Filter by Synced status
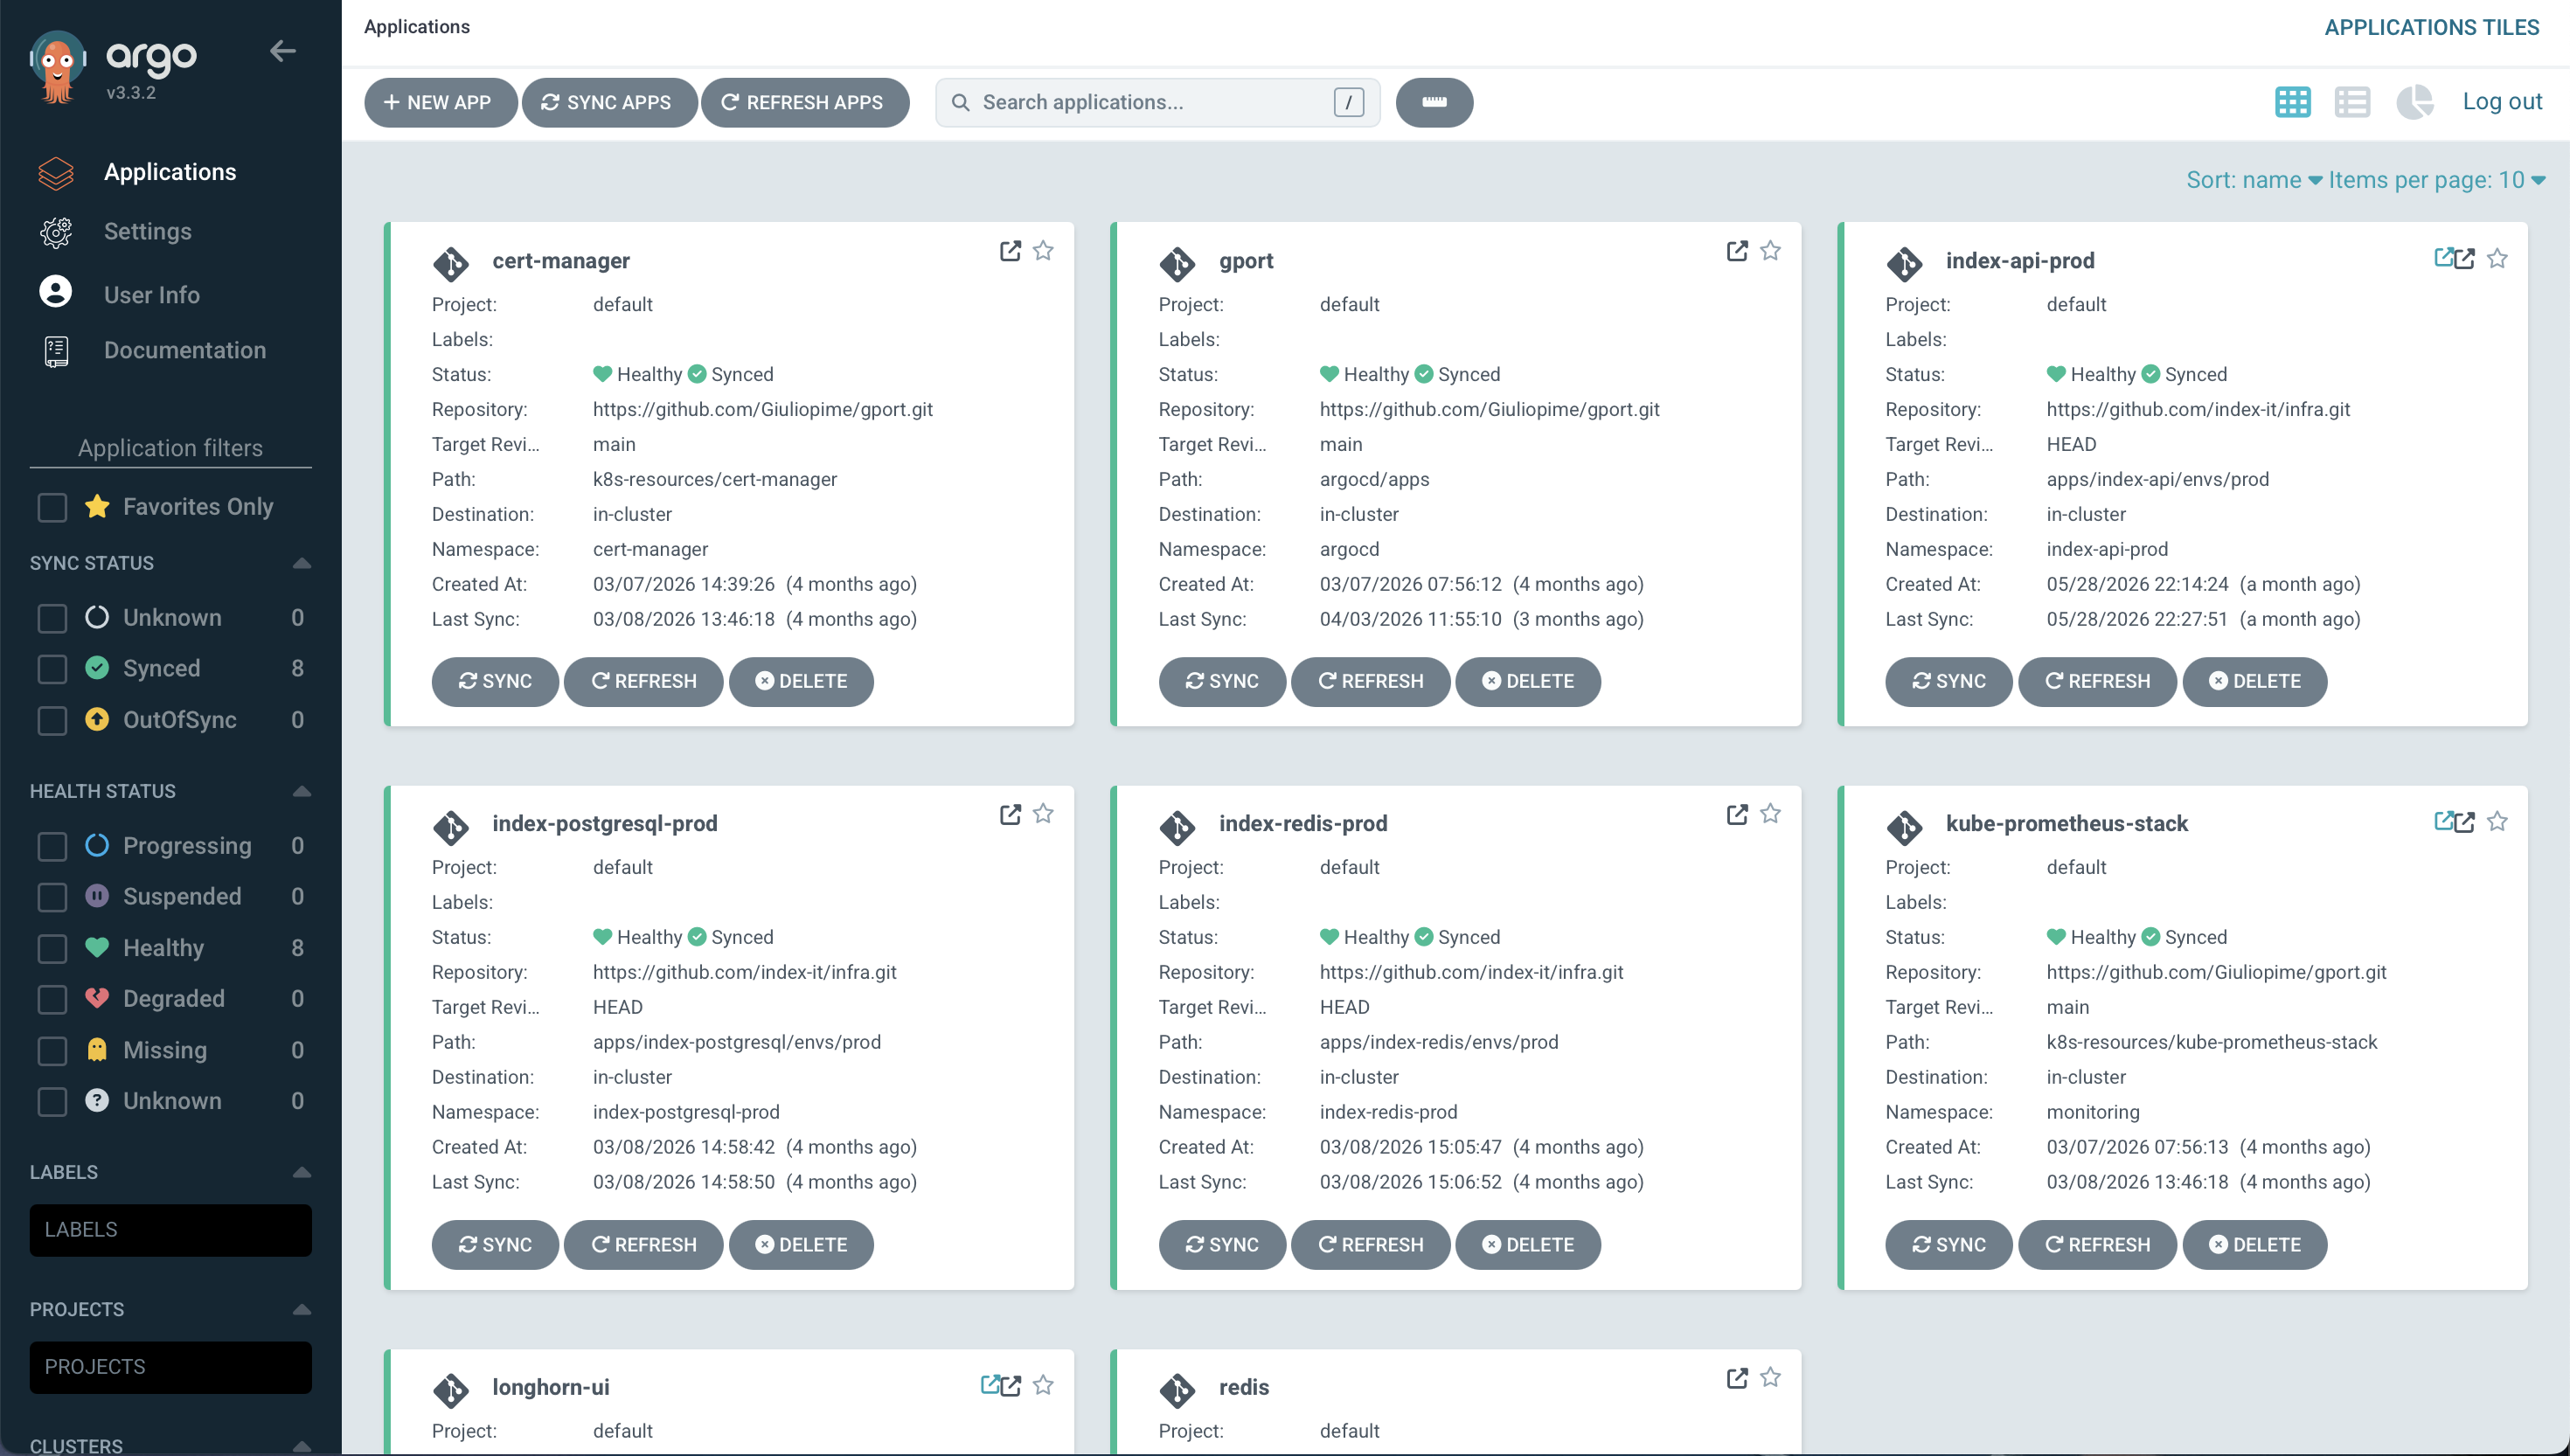The height and width of the screenshot is (1456, 2570). [x=52, y=669]
